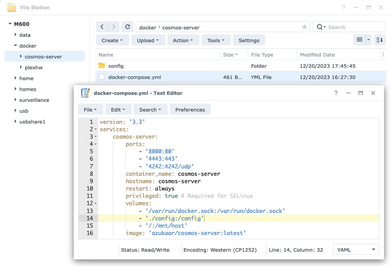This screenshot has width=391, height=266.
Task: Open the column options kebab menu
Action: click(384, 55)
